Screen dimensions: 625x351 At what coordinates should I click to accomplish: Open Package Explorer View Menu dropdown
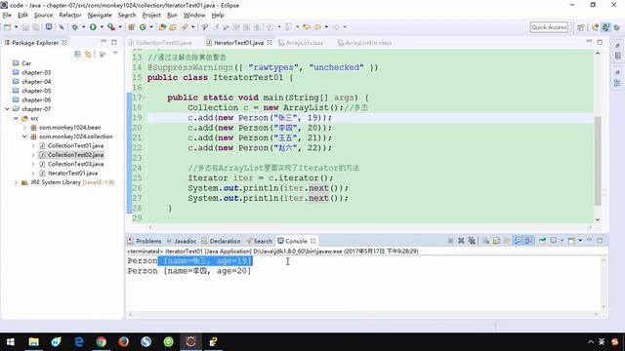click(x=115, y=54)
